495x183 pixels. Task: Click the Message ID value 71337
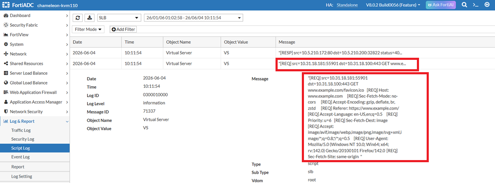(149, 111)
